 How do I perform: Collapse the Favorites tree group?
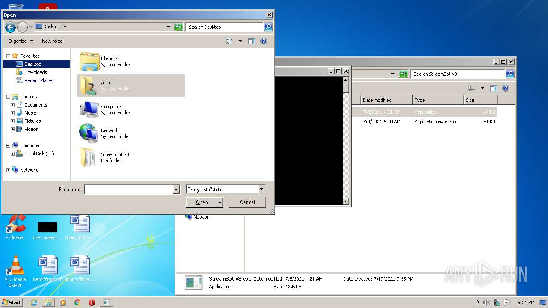coord(8,56)
